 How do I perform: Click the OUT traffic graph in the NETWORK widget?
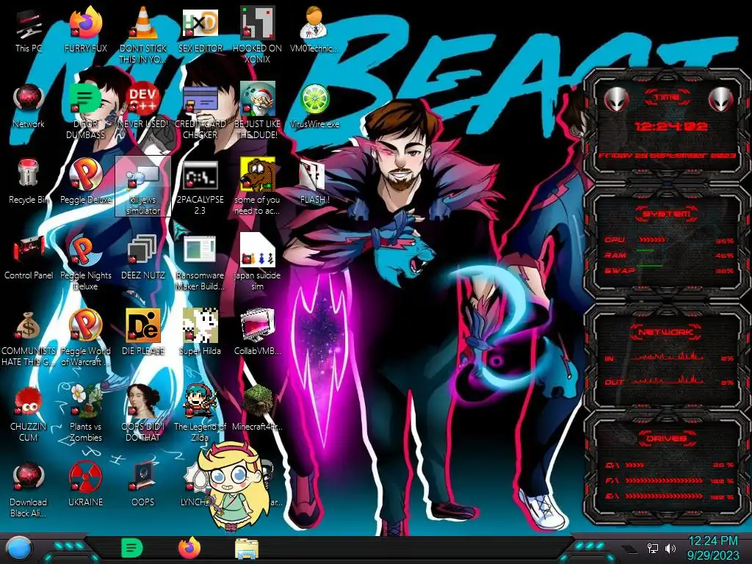668,381
